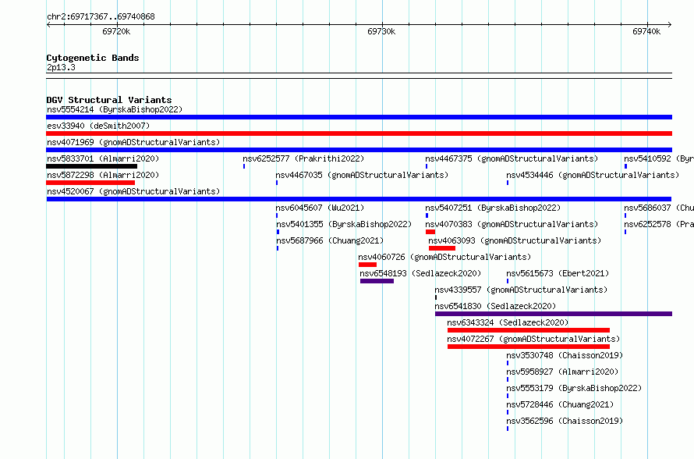Screen dimensions: 694x459
Task: Click the nsv4339557 (gnomADStructuralVariants) label
Action: click(521, 290)
